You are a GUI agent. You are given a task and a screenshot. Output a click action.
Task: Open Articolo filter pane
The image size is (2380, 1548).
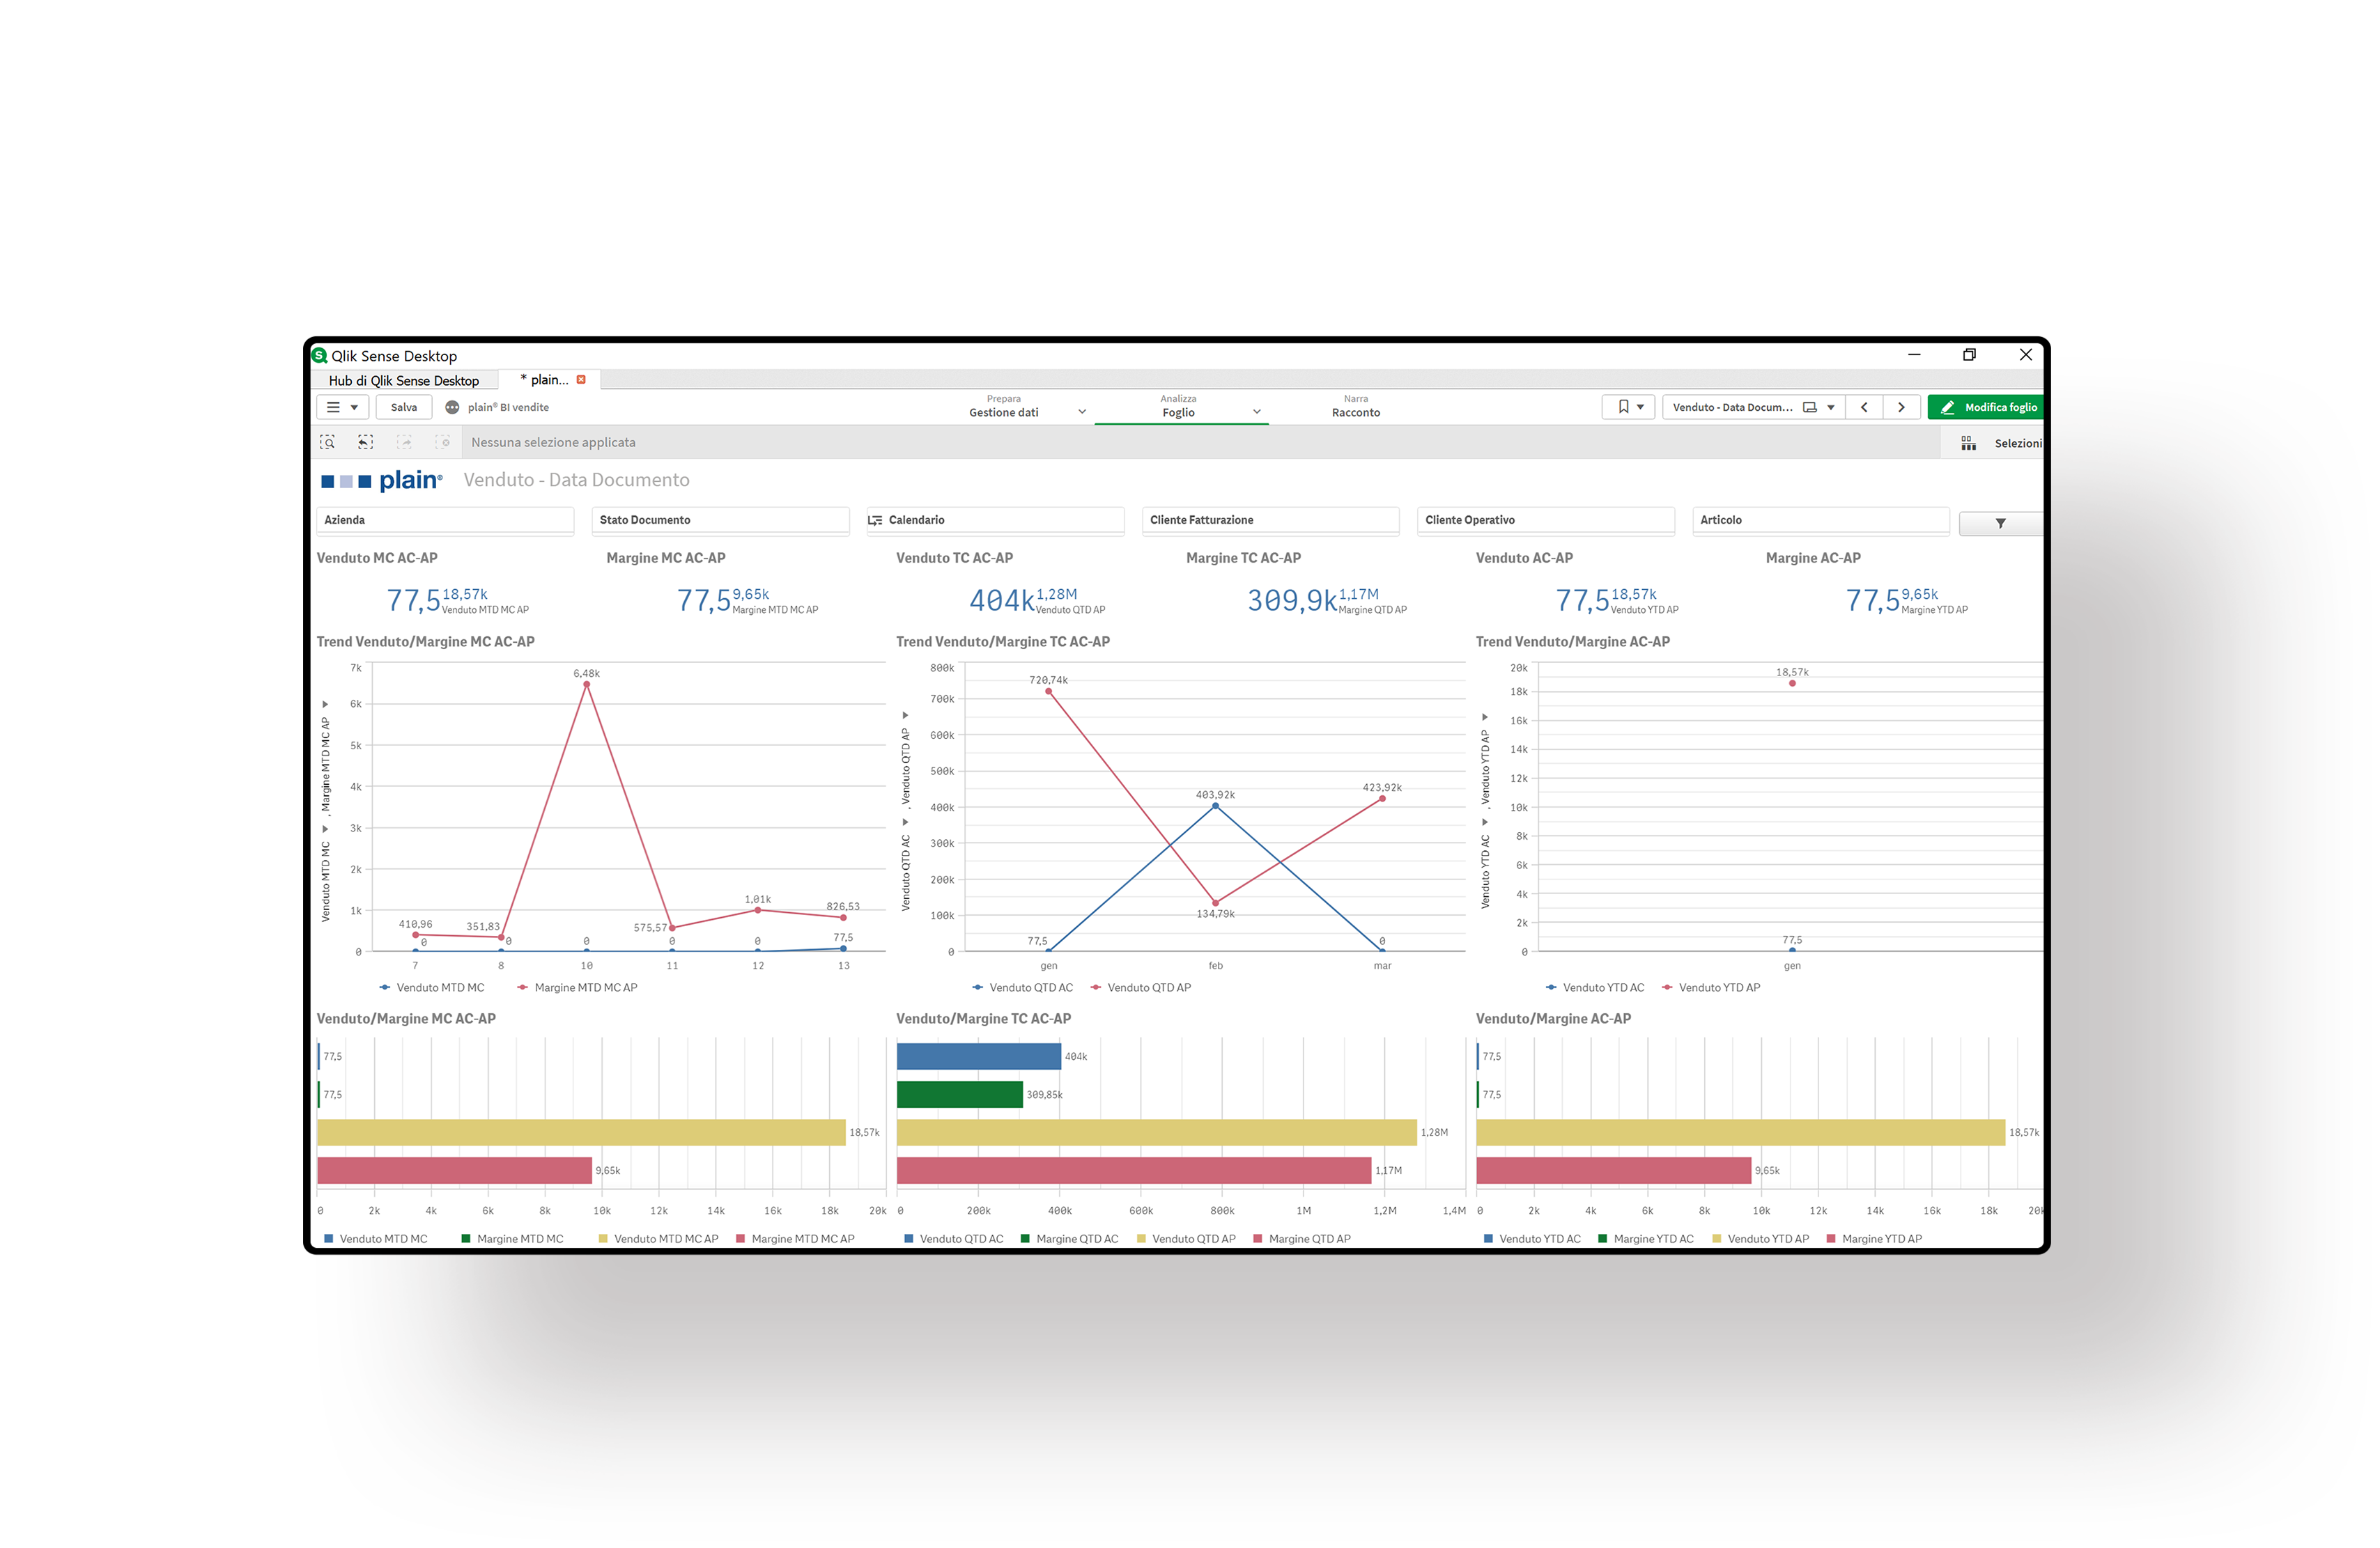tap(1821, 521)
